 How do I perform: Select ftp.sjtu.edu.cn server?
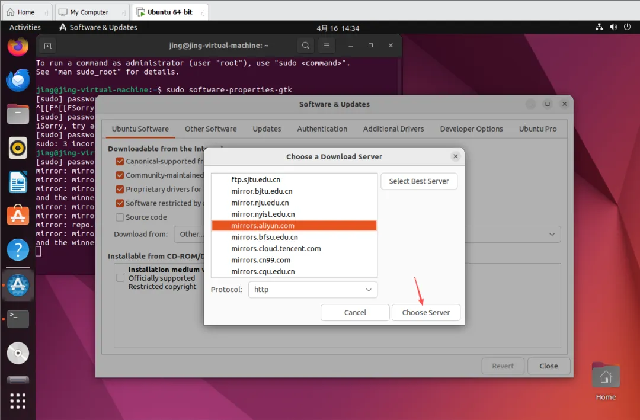tap(294, 179)
